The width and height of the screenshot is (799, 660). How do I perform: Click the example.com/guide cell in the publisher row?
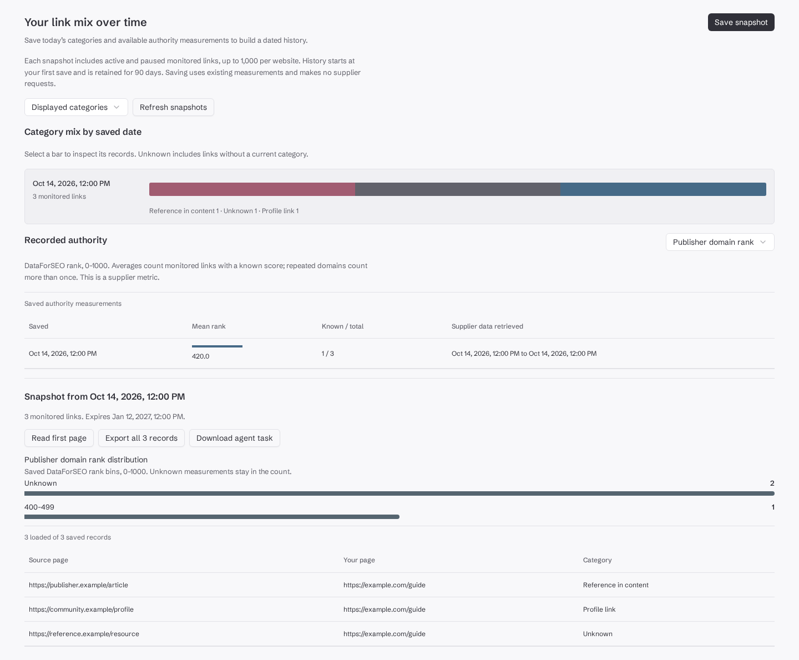point(385,585)
